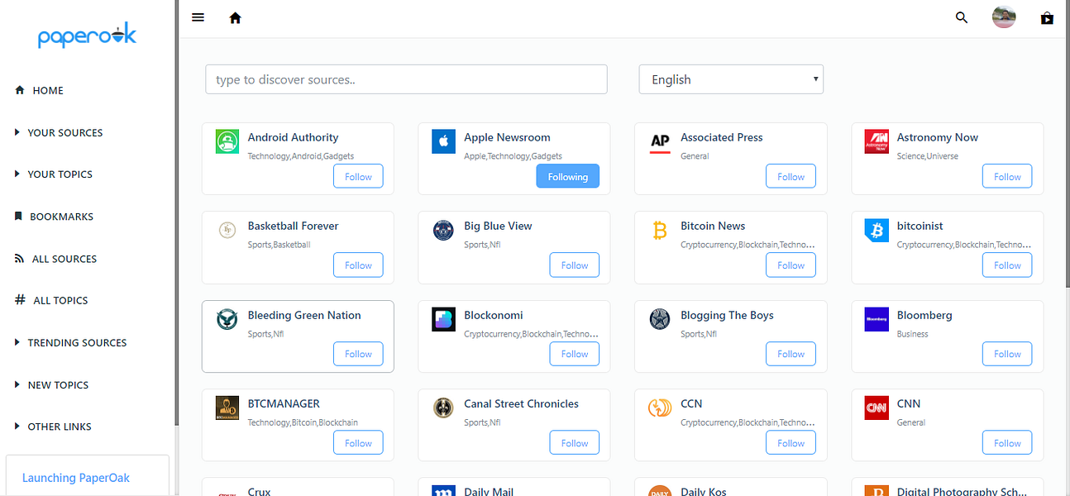Follow bitcoinist
Screen dimensions: 1070x496
pyautogui.click(x=1007, y=265)
